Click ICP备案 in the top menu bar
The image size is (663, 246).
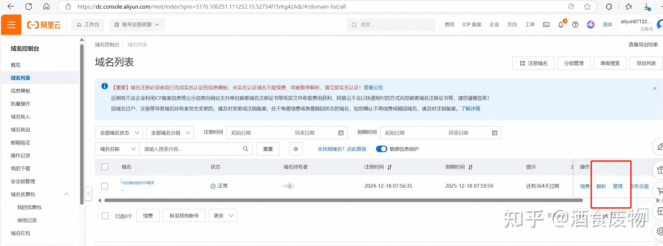(472, 24)
